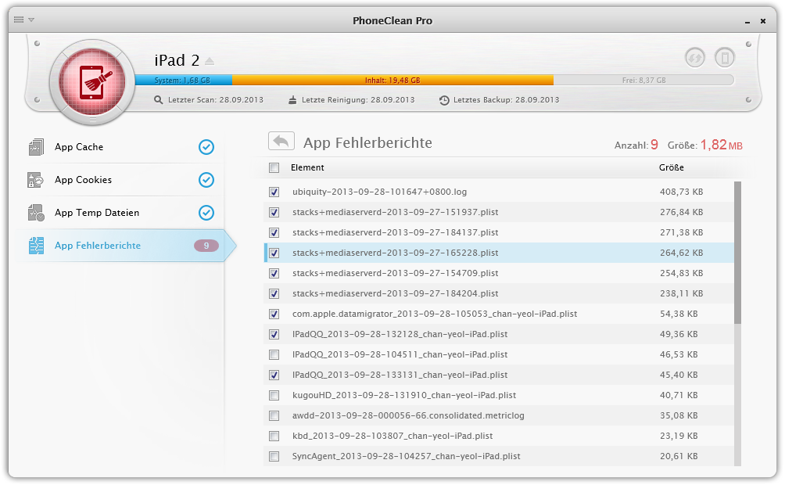The height and width of the screenshot is (485, 785).
Task: Click the 54,38 KB size value
Action: pyautogui.click(x=679, y=314)
